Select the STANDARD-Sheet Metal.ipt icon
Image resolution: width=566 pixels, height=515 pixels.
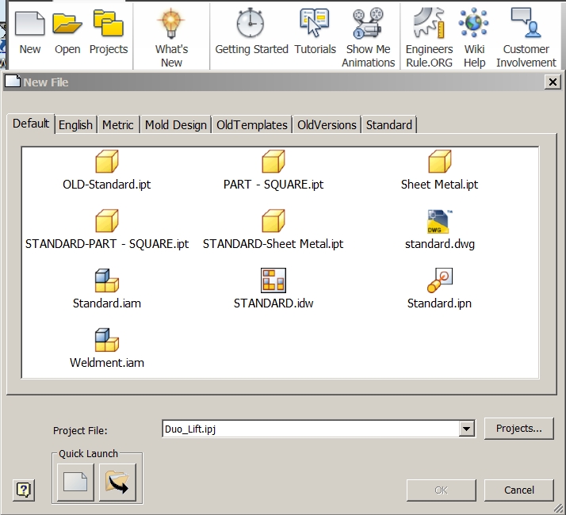(273, 221)
